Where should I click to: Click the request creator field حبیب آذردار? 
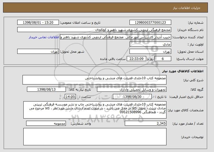116,37
